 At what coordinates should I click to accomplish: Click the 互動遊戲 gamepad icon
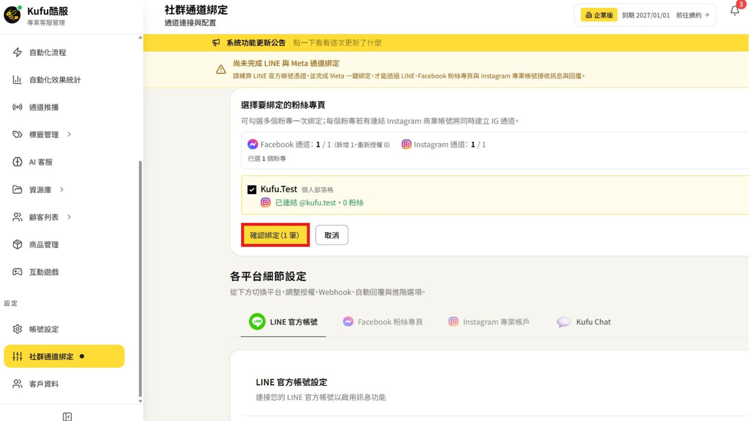17,272
